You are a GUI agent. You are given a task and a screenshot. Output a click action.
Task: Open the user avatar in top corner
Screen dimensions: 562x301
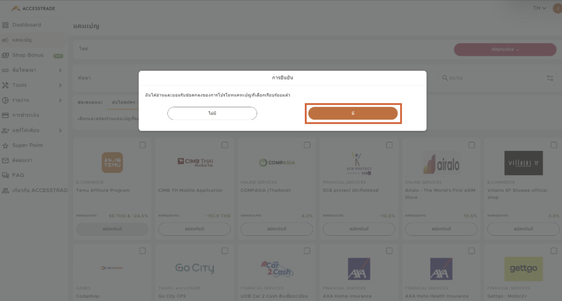557,8
